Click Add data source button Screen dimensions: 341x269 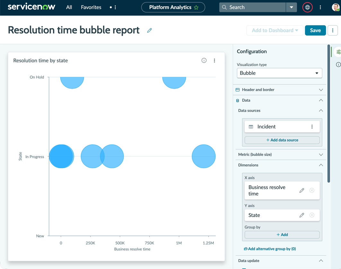[x=282, y=140]
